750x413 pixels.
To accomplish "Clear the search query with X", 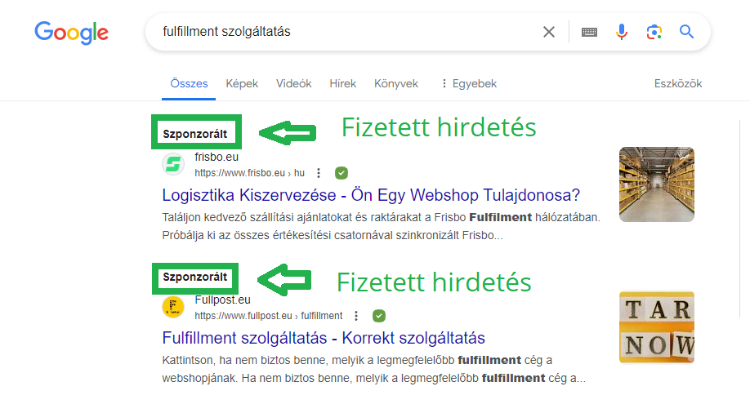I will click(x=549, y=32).
